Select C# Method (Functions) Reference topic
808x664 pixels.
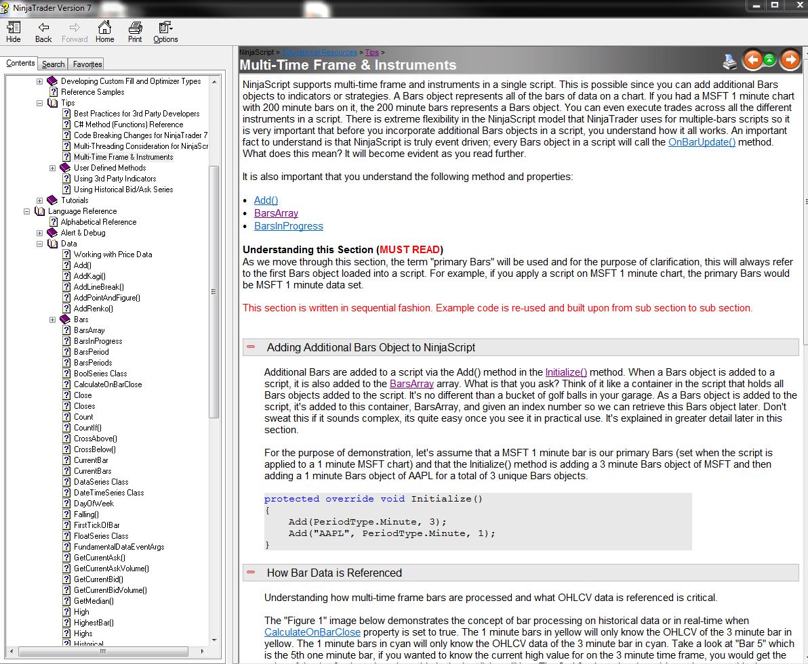pos(128,124)
